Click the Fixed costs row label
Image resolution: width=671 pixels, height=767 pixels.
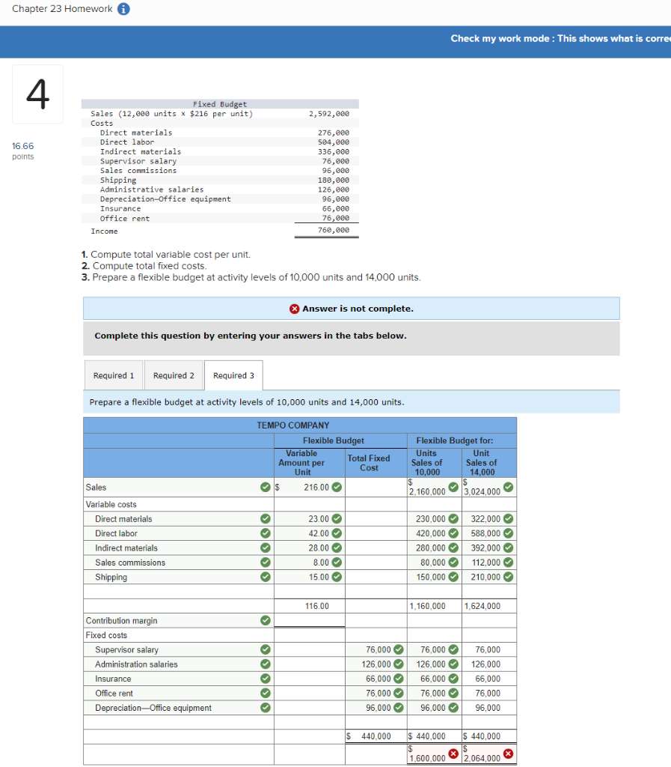(106, 635)
